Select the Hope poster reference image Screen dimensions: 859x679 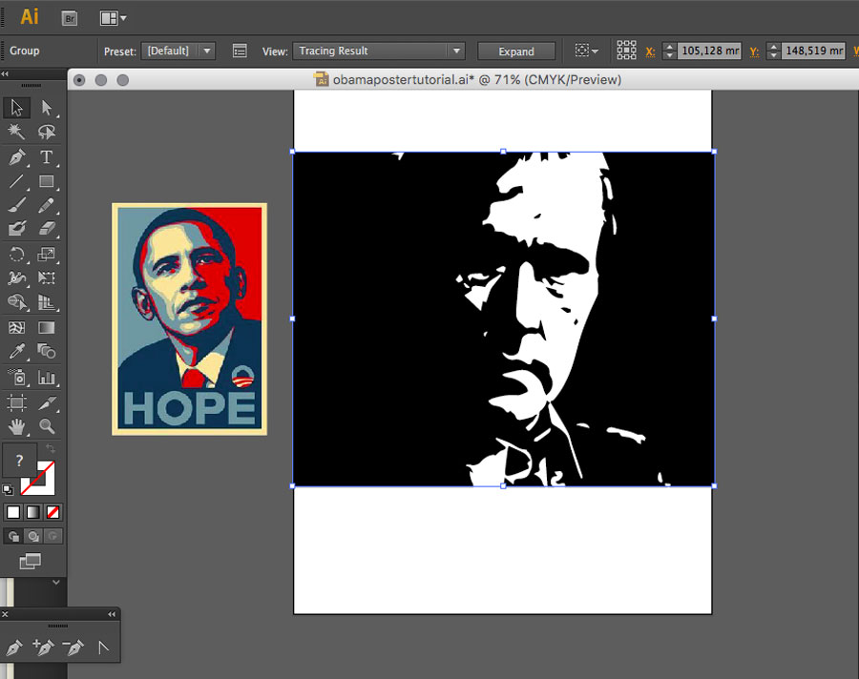(190, 319)
